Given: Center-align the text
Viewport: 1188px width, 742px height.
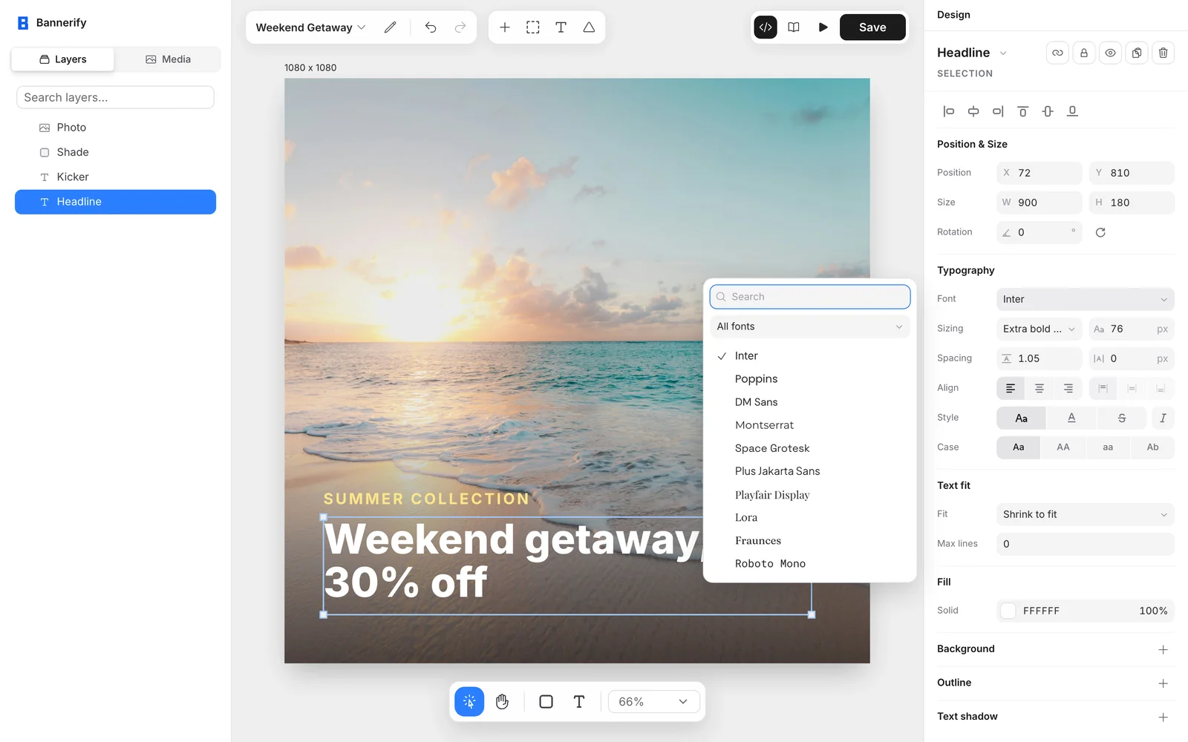Looking at the screenshot, I should coord(1039,388).
